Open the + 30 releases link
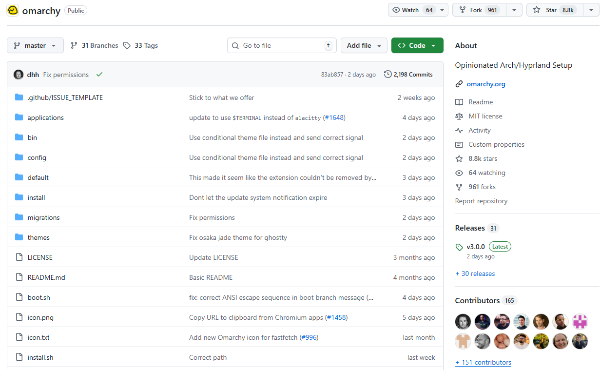This screenshot has width=600, height=370. [475, 273]
